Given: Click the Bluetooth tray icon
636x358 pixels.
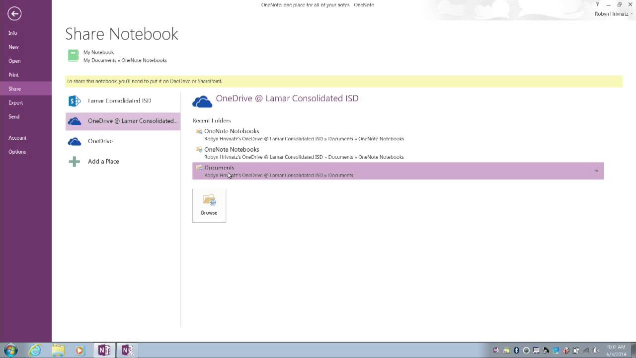Looking at the screenshot, I should tap(516, 351).
